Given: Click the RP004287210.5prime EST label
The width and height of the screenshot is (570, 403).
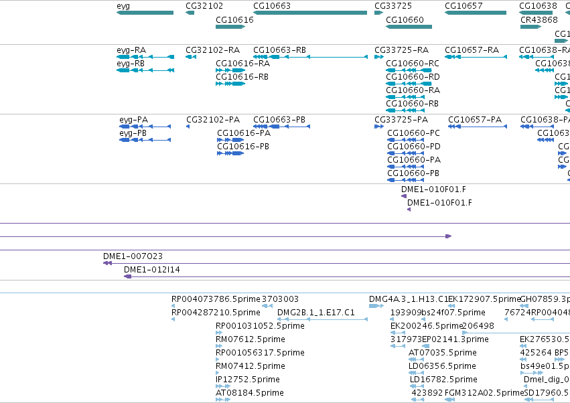Looking at the screenshot, I should point(216,313).
